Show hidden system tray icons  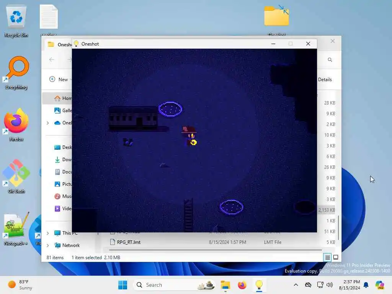tap(296, 285)
